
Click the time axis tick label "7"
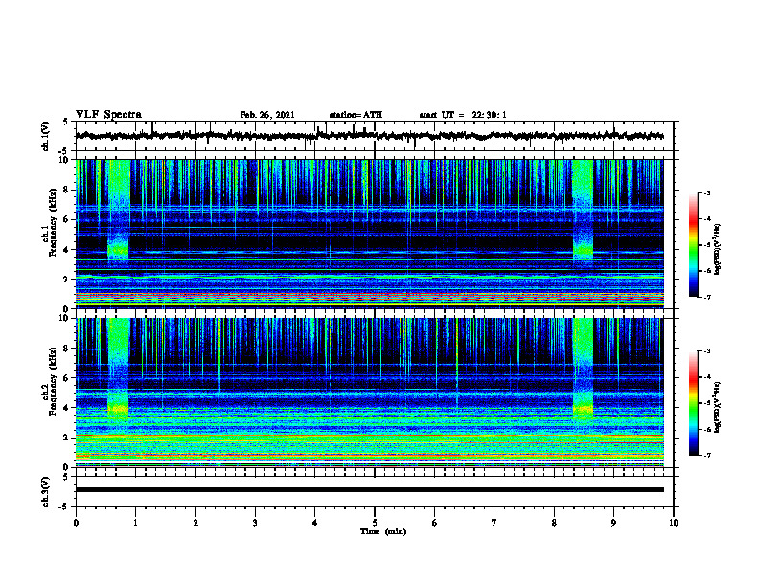click(494, 523)
